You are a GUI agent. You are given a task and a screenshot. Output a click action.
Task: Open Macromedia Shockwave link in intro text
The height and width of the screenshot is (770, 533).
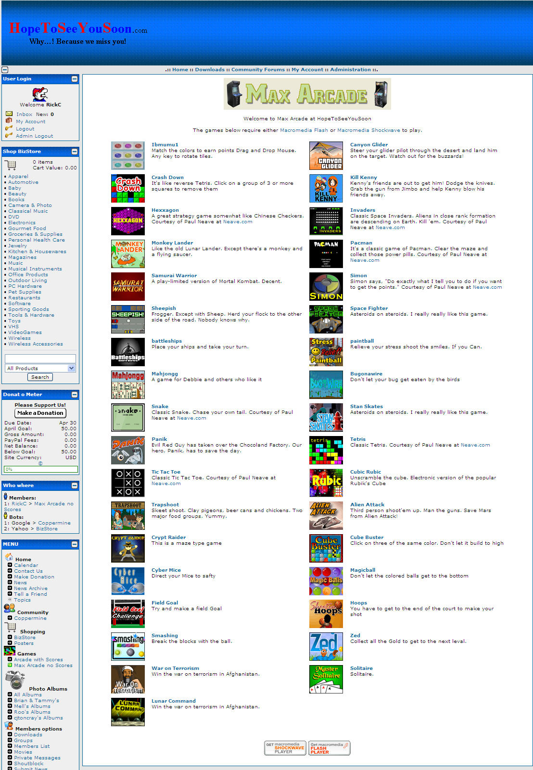(368, 130)
